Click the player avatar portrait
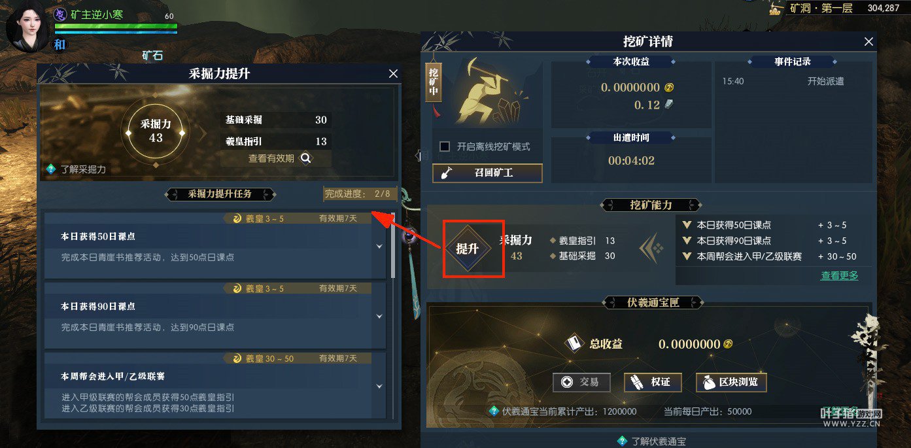Screen dimensions: 911x448 coord(27,26)
